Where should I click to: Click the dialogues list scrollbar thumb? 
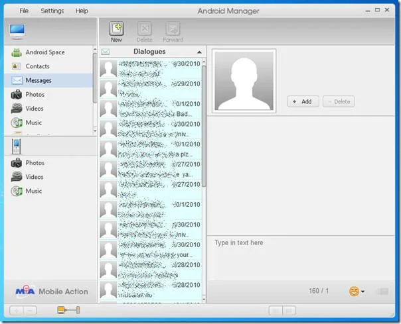pos(204,127)
